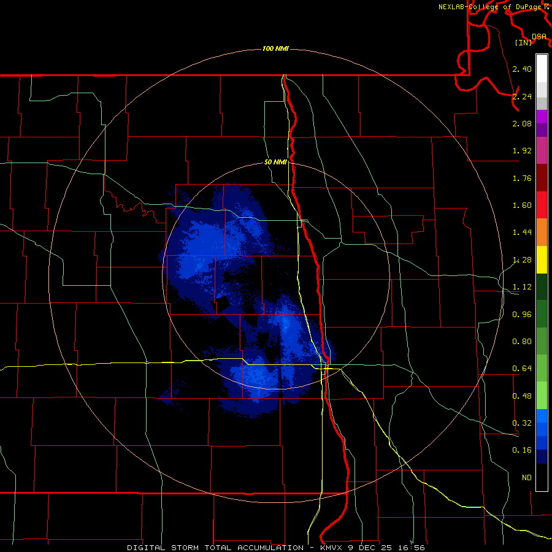Image resolution: width=552 pixels, height=552 pixels.
Task: Click the DSA product label
Action: click(x=539, y=37)
